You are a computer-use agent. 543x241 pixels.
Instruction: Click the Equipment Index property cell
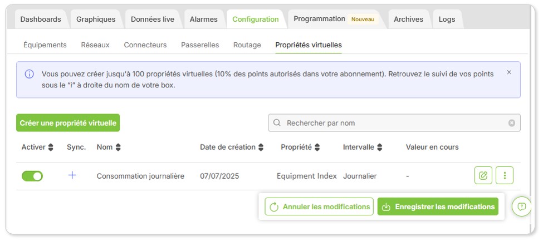307,176
